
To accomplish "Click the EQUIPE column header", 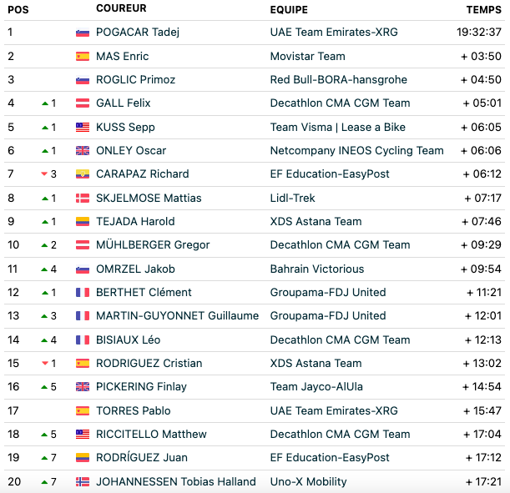I will [x=289, y=10].
